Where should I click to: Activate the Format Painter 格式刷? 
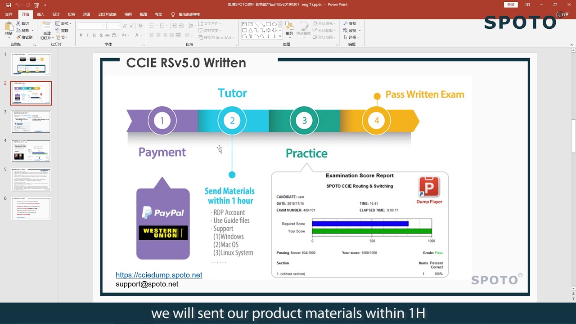click(24, 37)
